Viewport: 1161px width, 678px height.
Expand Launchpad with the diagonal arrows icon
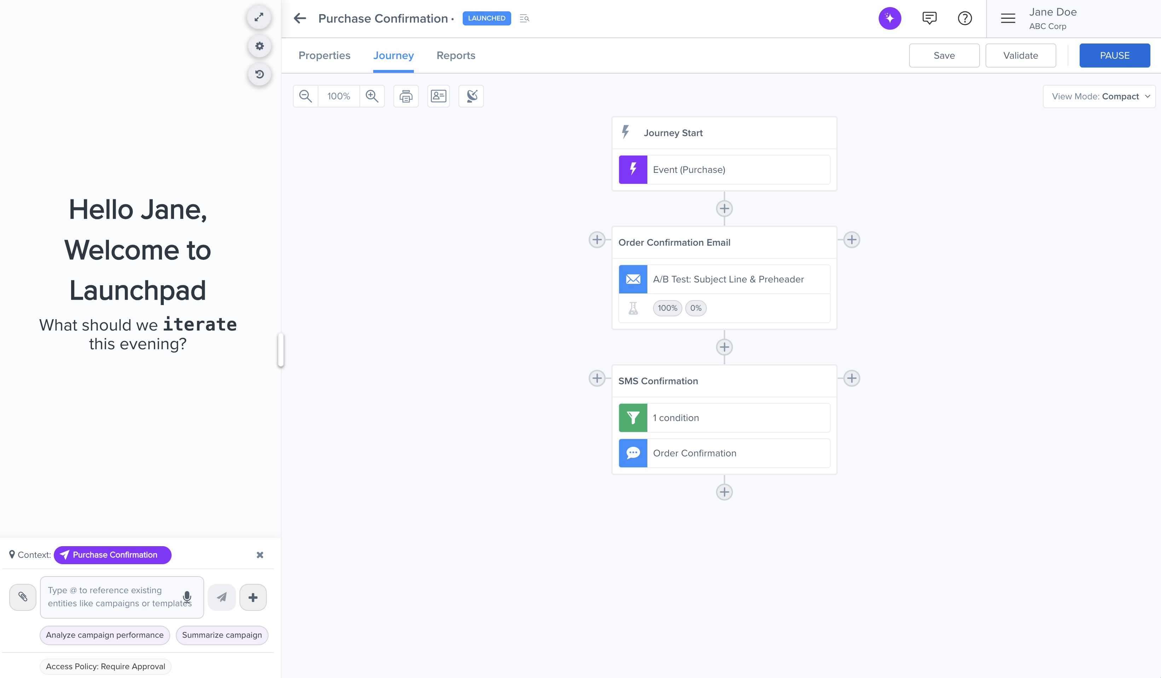259,17
